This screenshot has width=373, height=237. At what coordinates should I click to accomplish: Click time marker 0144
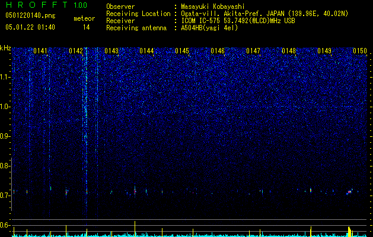tap(146, 51)
